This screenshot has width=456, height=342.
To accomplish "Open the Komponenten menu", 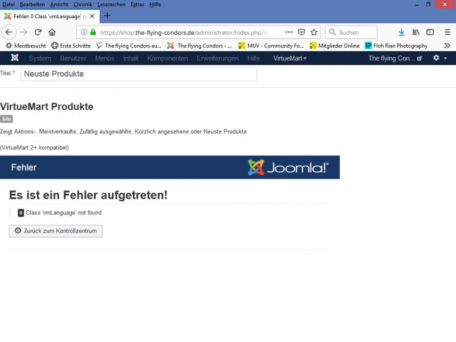I will pos(168,58).
